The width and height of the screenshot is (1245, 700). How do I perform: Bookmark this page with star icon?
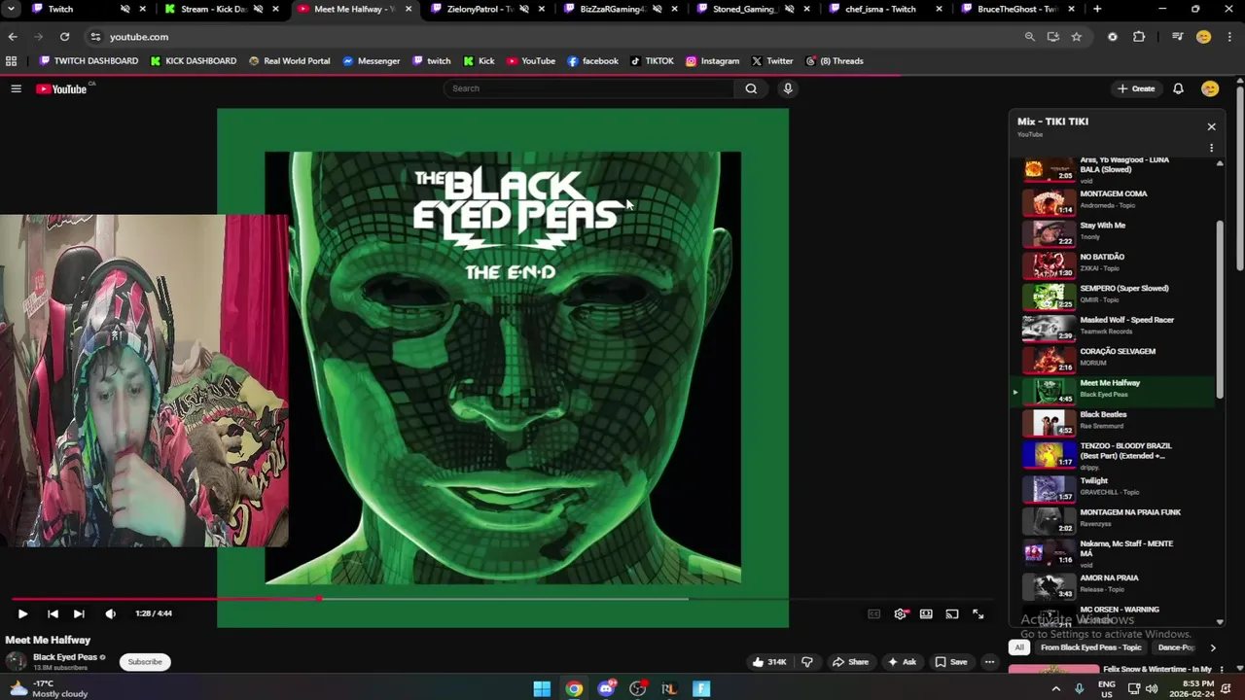(x=1076, y=37)
